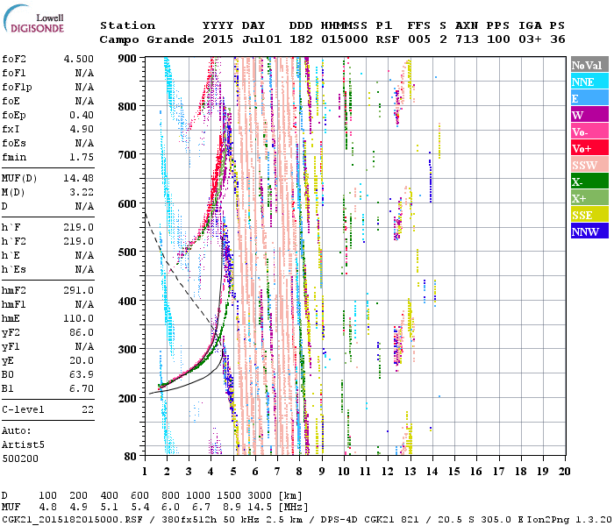The image size is (614, 526).
Task: Click the Lowell Digisonde logo
Action: [x=33, y=19]
